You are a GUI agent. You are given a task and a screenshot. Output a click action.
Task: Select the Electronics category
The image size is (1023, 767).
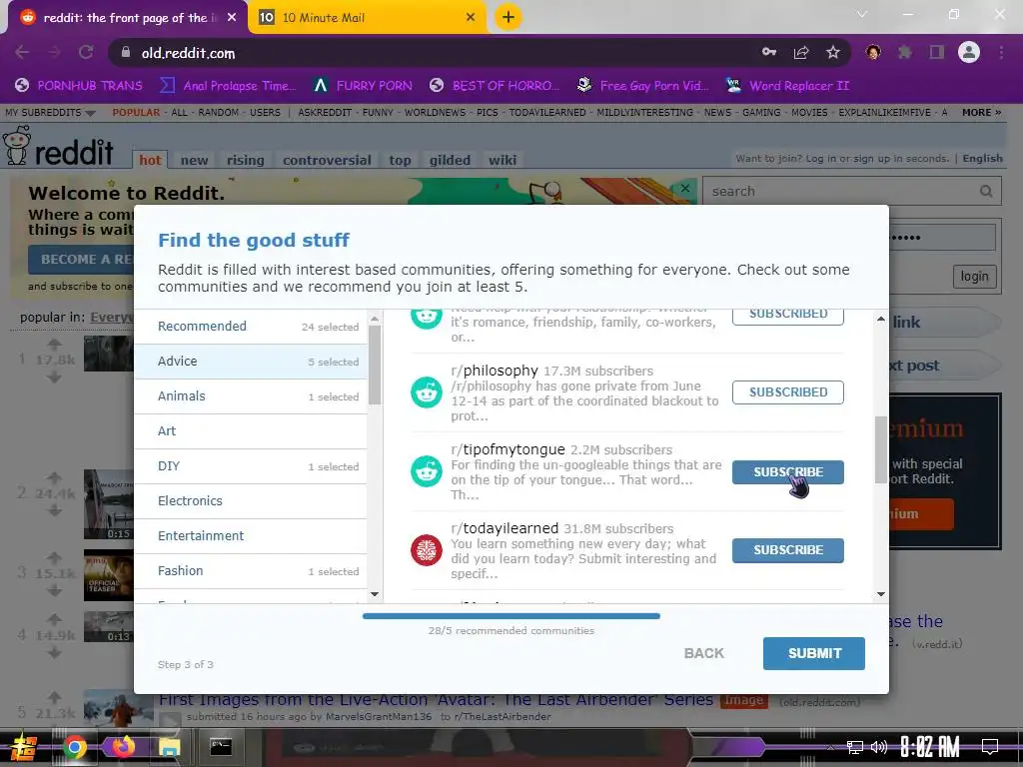tap(251, 501)
